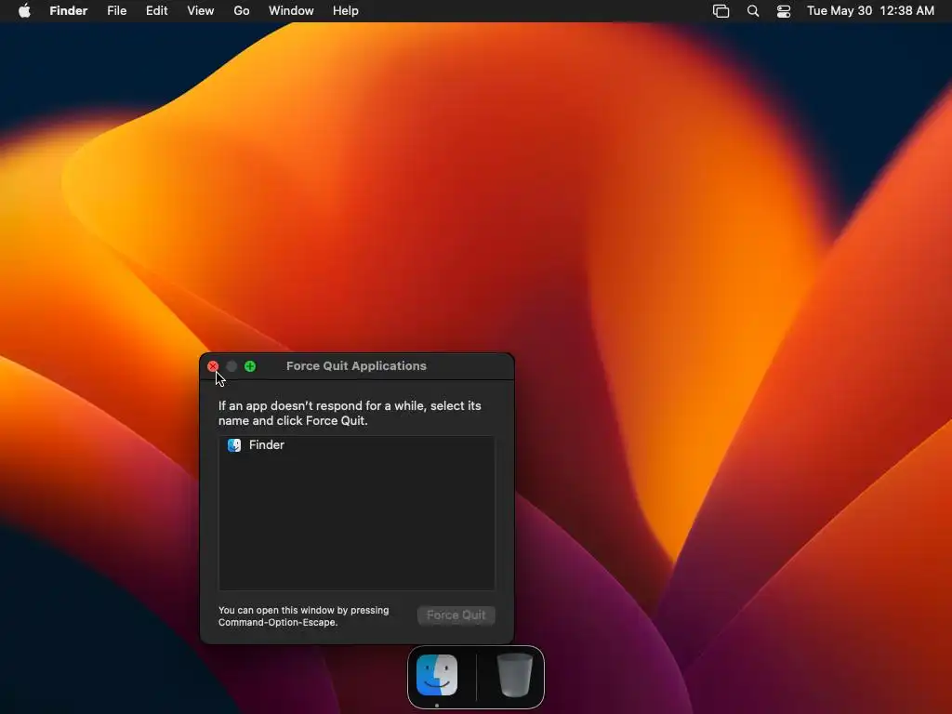Viewport: 952px width, 714px height.
Task: Open the Help menu
Action: tap(346, 11)
